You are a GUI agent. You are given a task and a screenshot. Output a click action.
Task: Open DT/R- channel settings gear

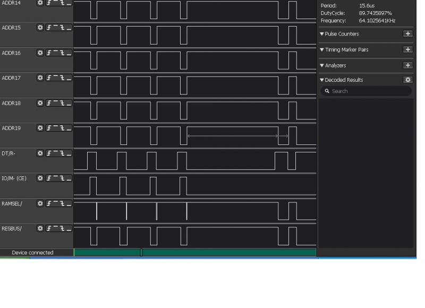(40, 153)
